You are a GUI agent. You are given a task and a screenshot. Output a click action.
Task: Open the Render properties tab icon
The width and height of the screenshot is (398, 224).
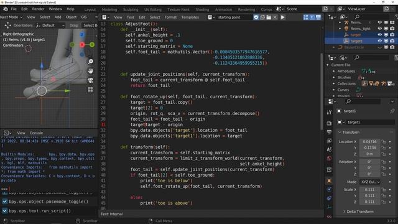329,123
